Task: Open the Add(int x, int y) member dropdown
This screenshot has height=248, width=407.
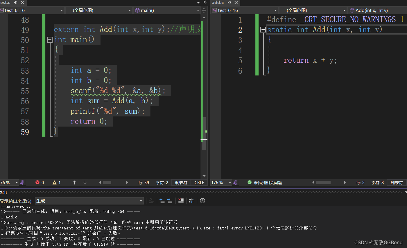Action: pos(377,10)
